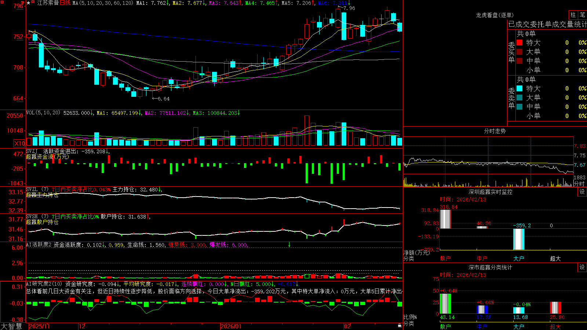Viewport: 587px width, 330px height.
Task: Click dark red 中单 buy order swatch
Action: [x=519, y=61]
